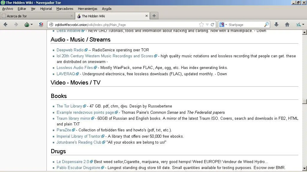307x172 pixels.
Task: Click the site identity globe icon
Action: click(x=51, y=24)
